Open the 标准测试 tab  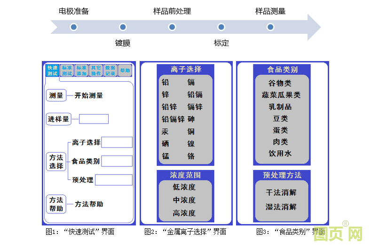click(67, 70)
